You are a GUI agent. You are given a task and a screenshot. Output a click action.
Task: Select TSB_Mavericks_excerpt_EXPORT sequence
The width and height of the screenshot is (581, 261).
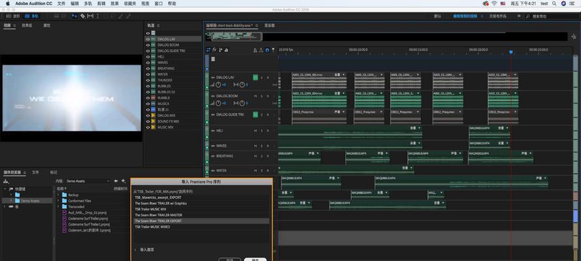201,198
